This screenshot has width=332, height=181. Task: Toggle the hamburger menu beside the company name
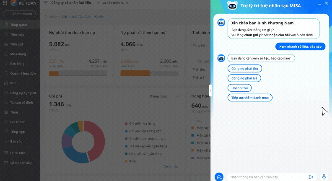[x=45, y=3]
